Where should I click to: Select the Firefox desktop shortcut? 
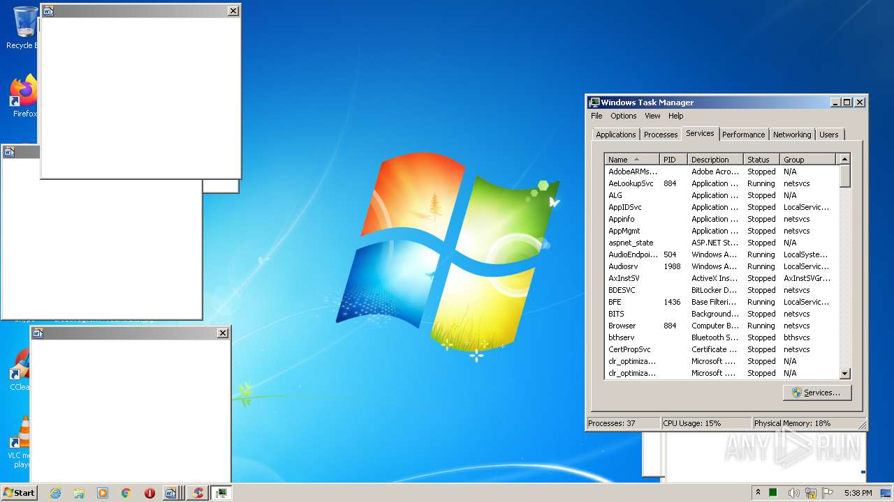click(24, 96)
